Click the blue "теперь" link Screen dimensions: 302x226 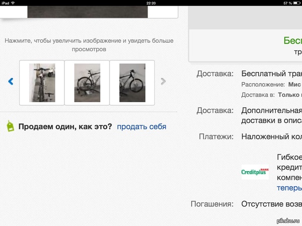289,188
